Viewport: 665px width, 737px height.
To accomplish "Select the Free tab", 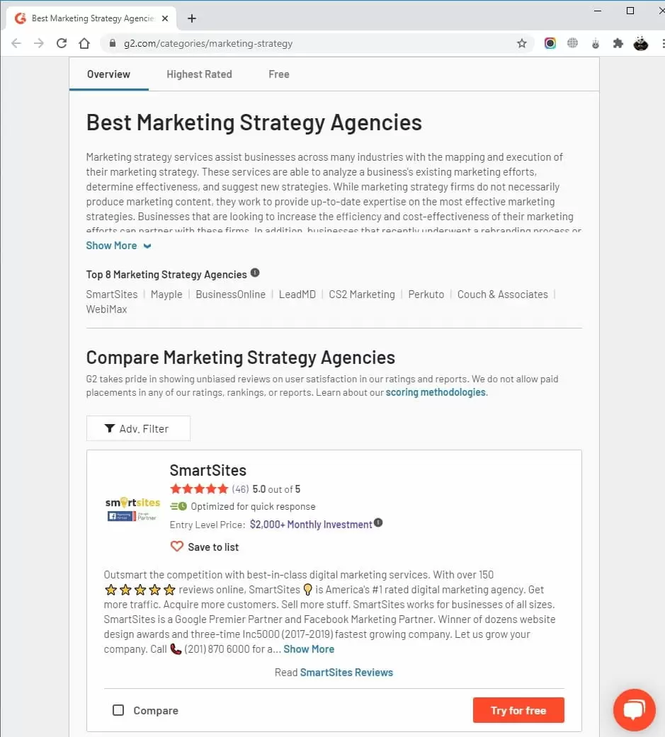I will [x=278, y=74].
